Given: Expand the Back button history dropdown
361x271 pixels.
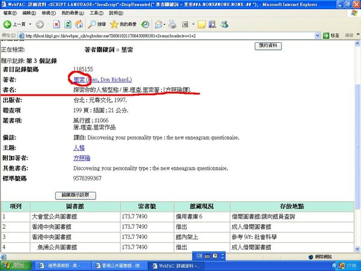Looking at the screenshot, I should point(29,25).
